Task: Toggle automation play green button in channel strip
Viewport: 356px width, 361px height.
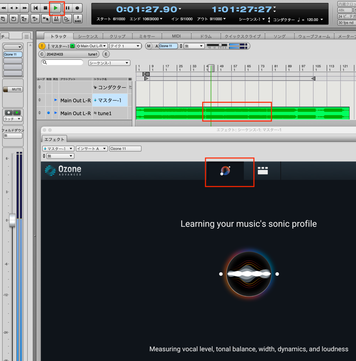Action: pos(17,113)
